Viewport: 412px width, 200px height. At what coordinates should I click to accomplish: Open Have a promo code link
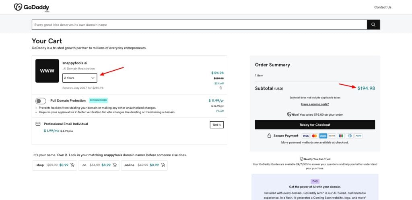pyautogui.click(x=315, y=104)
